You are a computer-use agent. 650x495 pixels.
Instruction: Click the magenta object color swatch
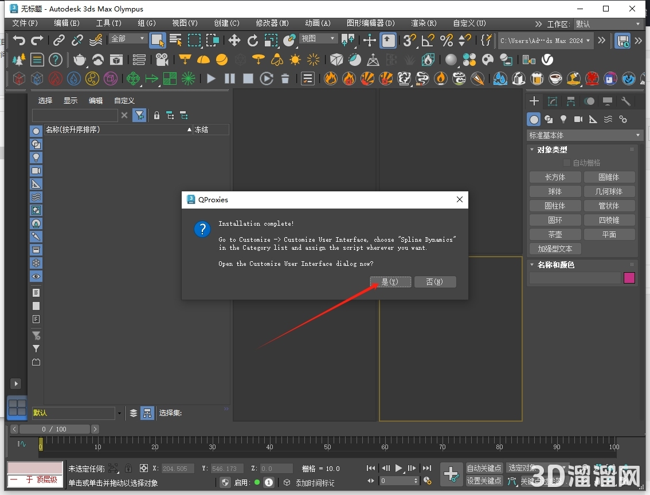[629, 277]
